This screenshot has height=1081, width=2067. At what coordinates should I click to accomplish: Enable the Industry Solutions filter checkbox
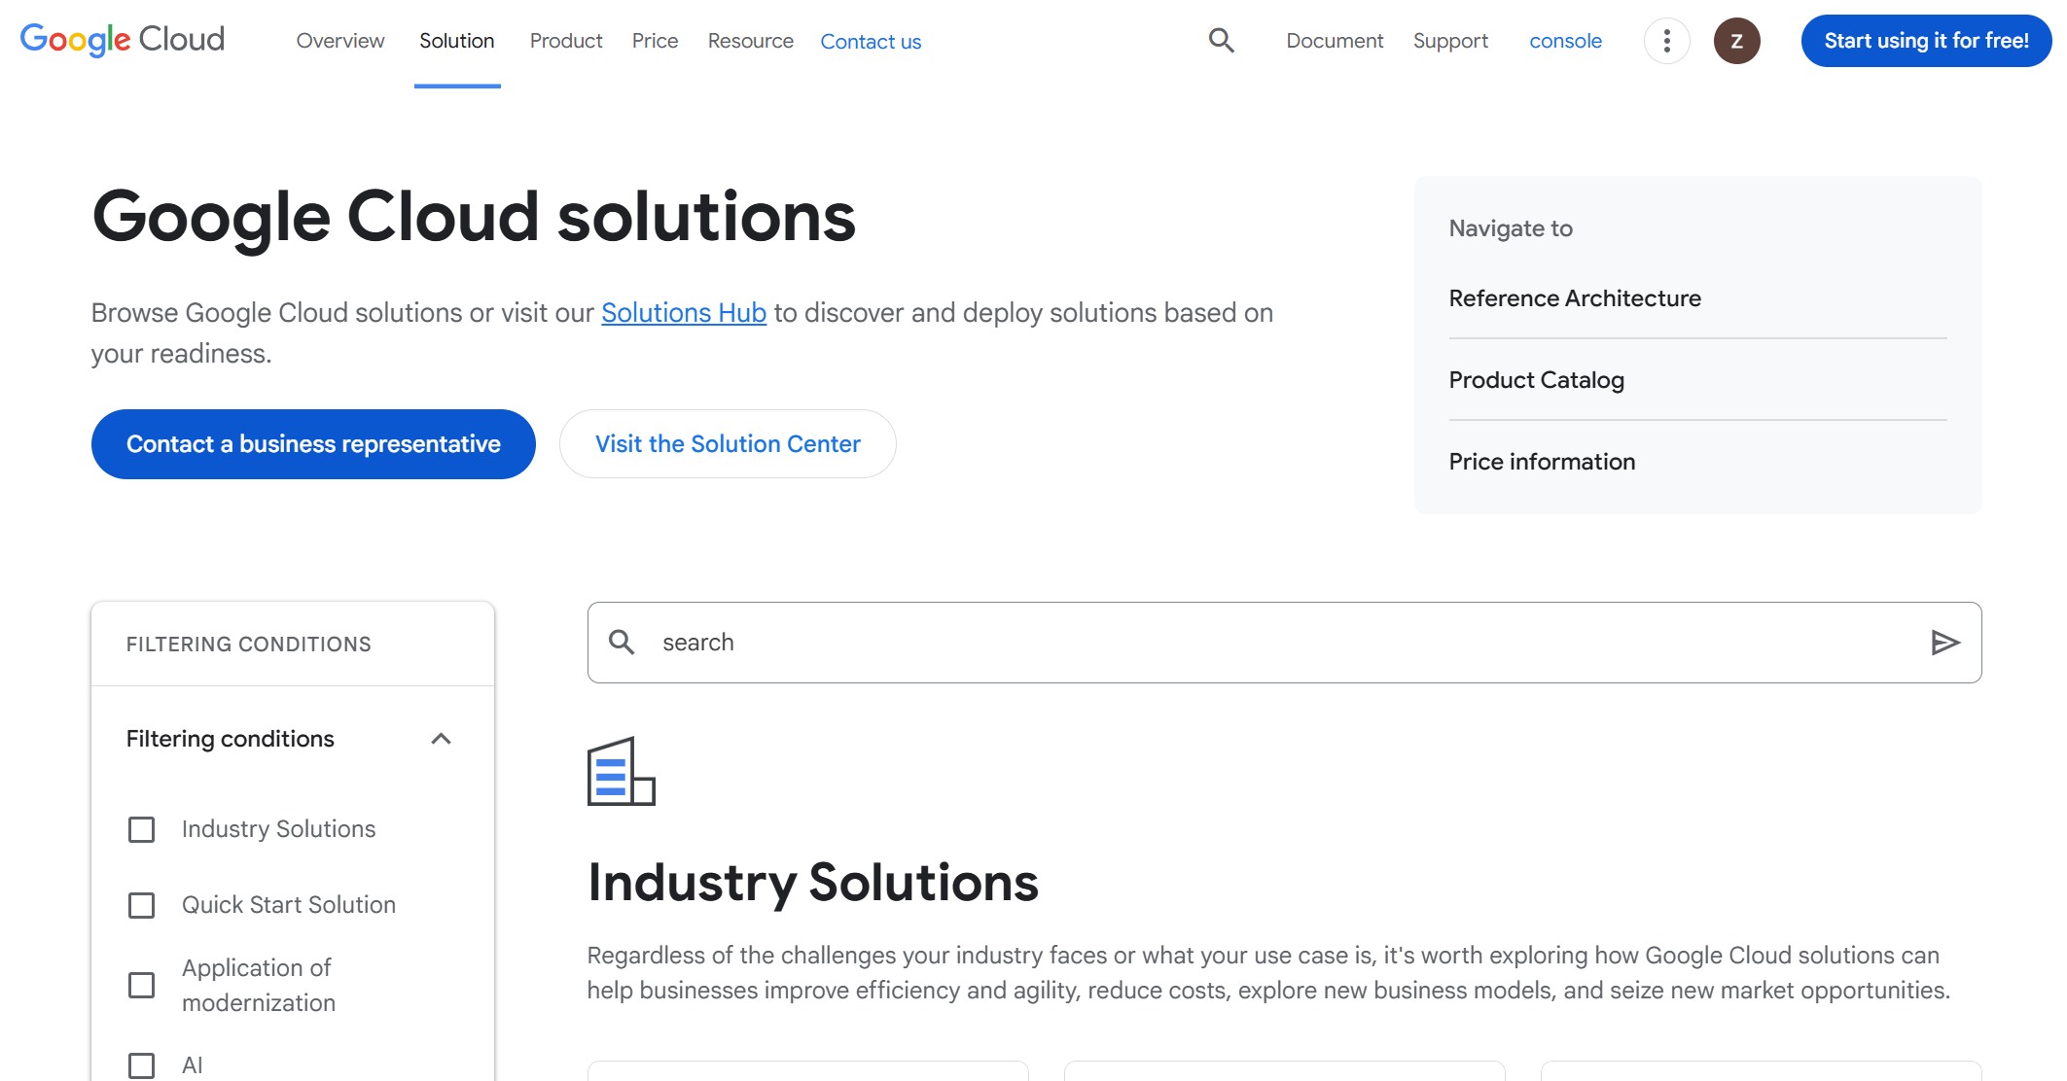pos(141,830)
